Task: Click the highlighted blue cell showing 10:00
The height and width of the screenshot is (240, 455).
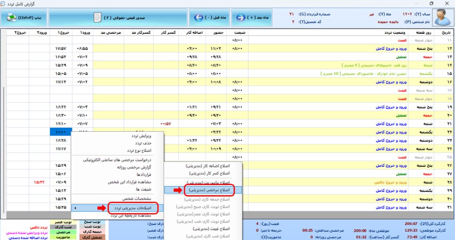Action: (x=60, y=132)
